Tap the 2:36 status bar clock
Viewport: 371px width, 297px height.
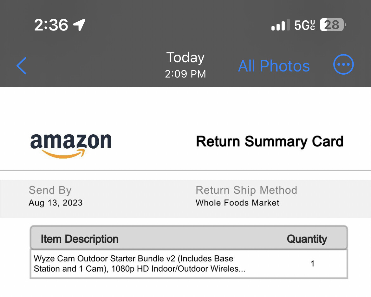click(x=51, y=25)
